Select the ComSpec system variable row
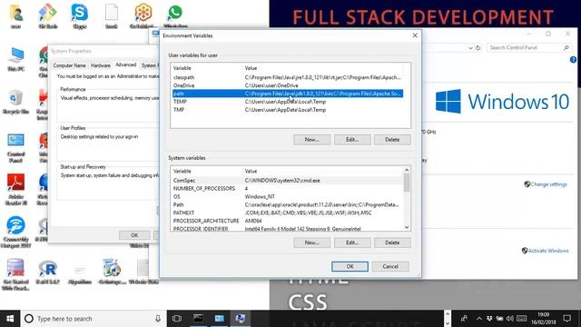Image resolution: width=581 pixels, height=327 pixels. 288,181
